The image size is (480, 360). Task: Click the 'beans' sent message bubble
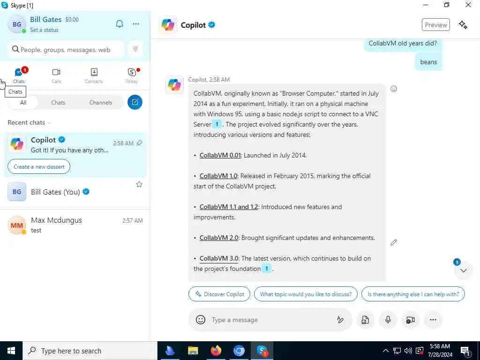(428, 62)
